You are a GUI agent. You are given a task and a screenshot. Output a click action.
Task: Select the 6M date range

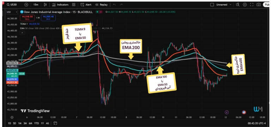click(30, 123)
